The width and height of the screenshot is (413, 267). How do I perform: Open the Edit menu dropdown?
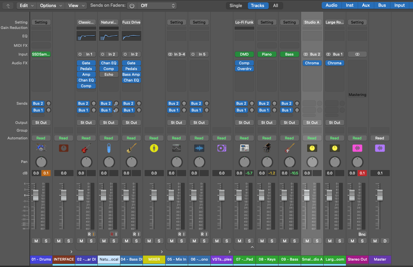(x=26, y=5)
